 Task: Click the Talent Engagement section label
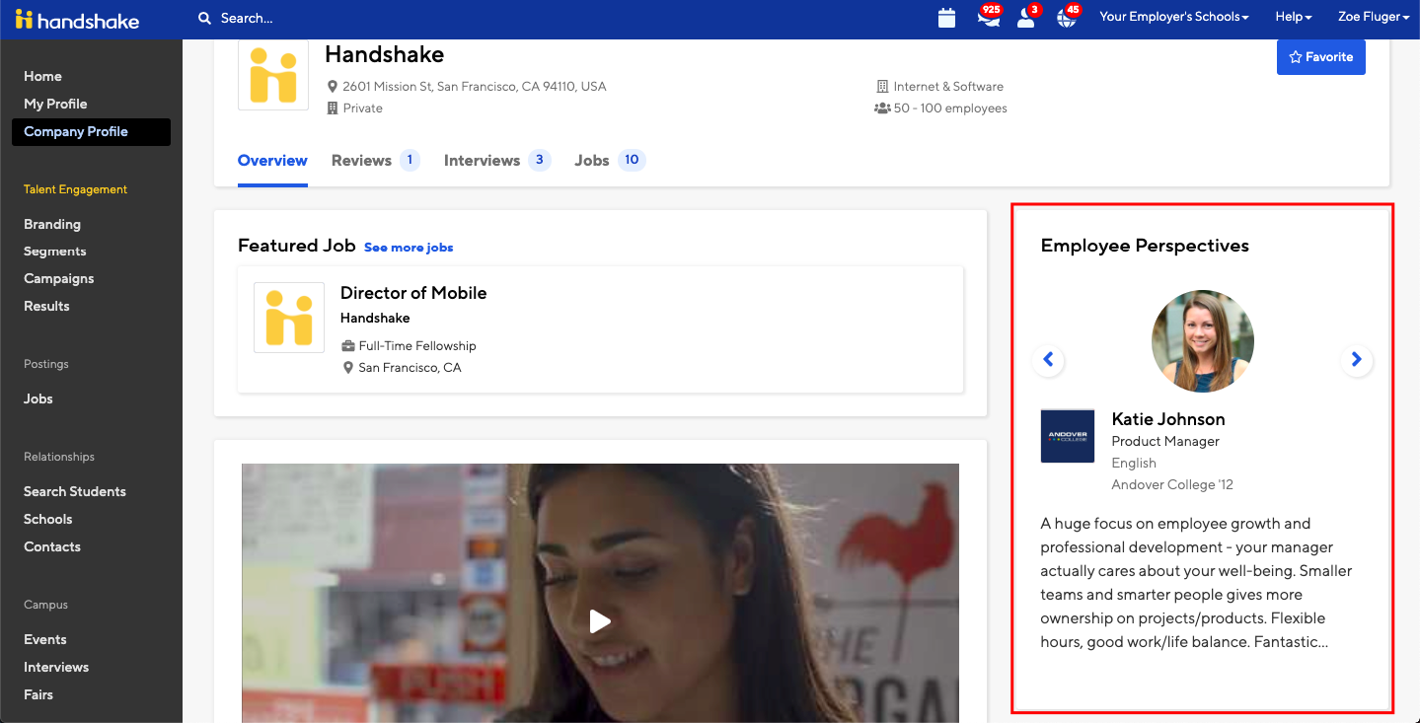pyautogui.click(x=76, y=189)
